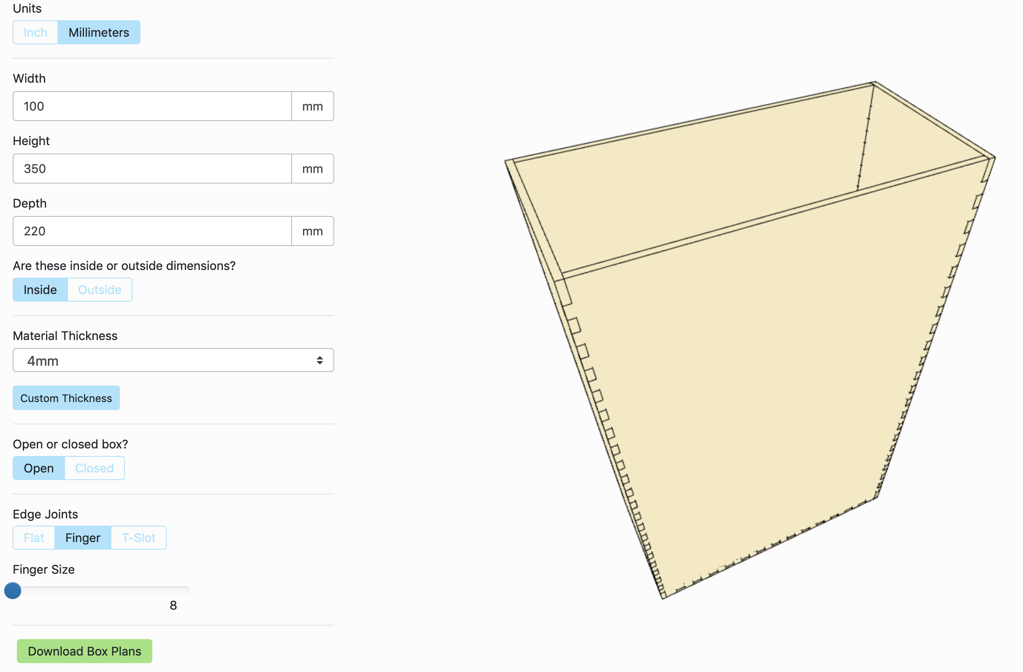Select Open box option
This screenshot has width=1023, height=672.
pos(39,468)
